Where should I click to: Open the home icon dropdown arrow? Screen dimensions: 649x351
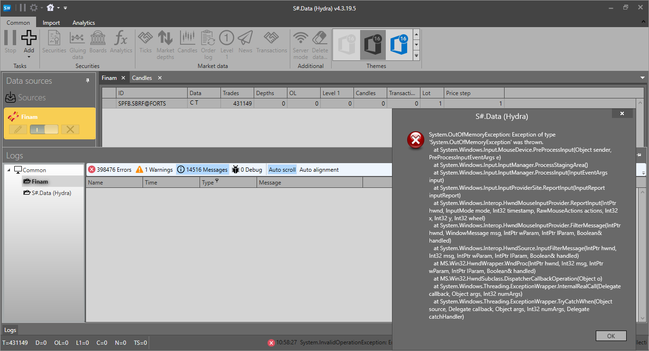pos(58,8)
